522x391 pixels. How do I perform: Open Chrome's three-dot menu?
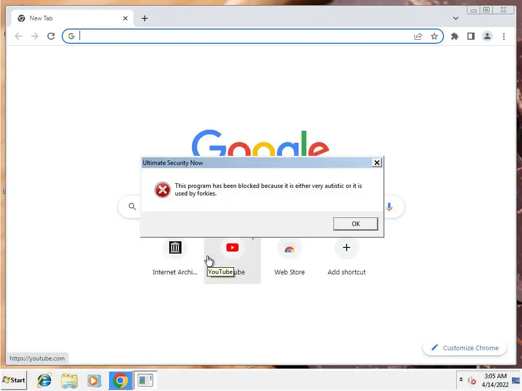(504, 36)
